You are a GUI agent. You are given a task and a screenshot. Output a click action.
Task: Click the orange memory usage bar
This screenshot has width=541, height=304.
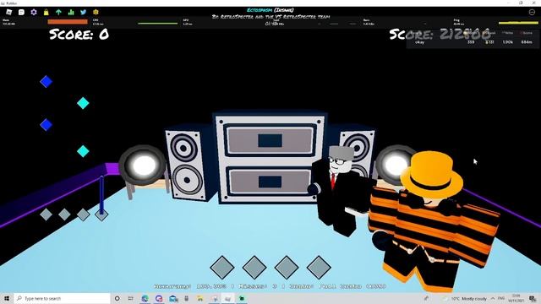[x=68, y=22]
